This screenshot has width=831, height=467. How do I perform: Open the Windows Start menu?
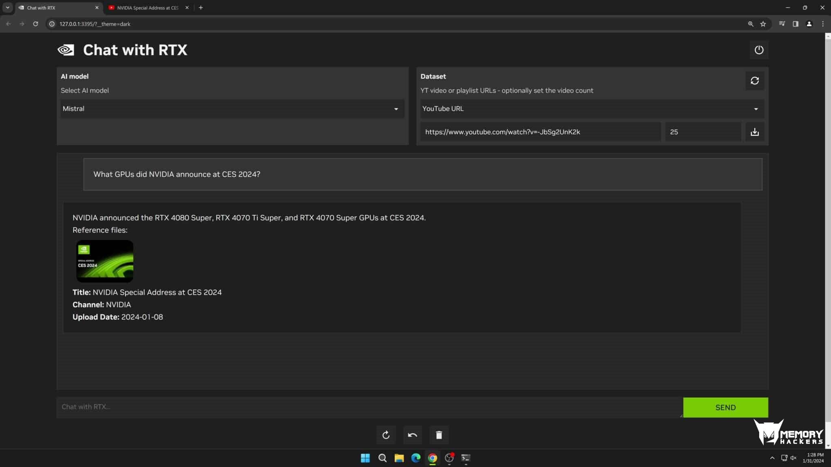pos(365,458)
